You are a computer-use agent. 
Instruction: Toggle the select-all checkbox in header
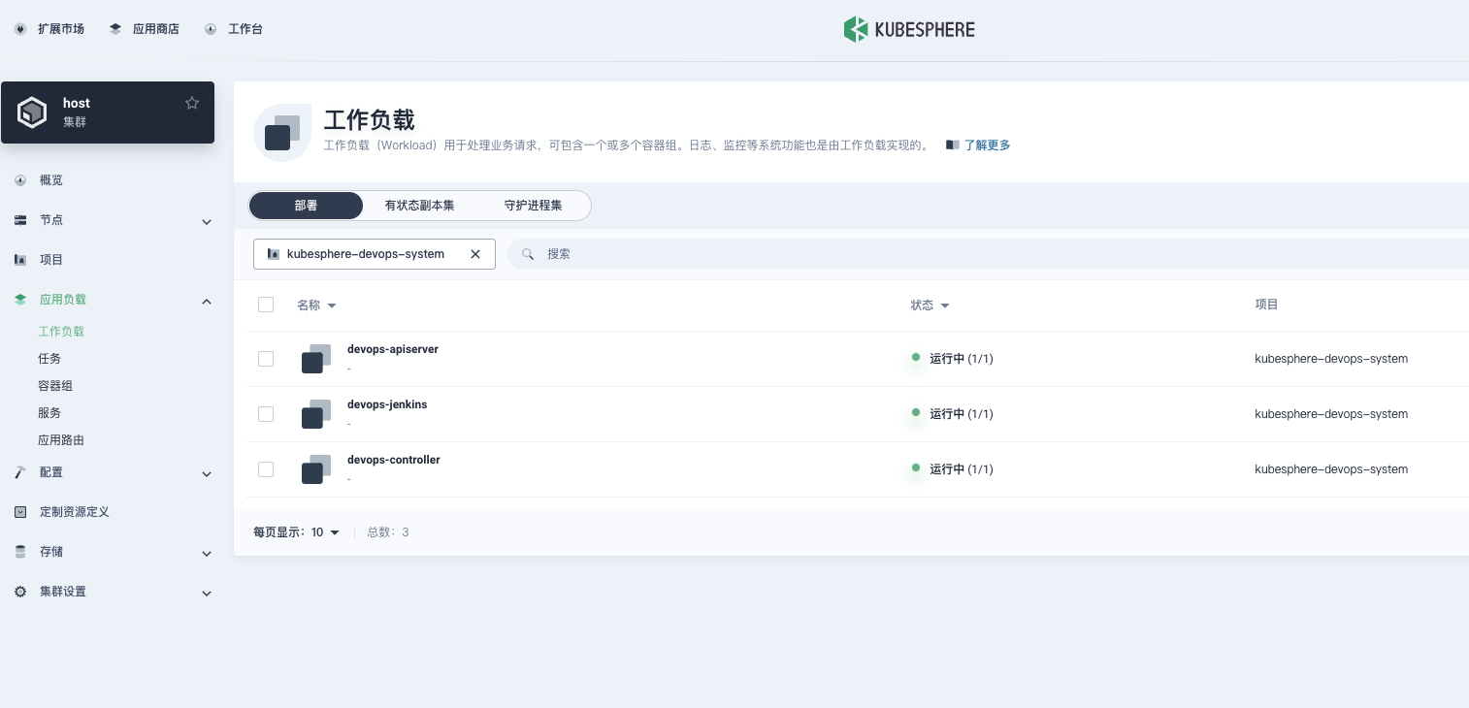point(266,305)
